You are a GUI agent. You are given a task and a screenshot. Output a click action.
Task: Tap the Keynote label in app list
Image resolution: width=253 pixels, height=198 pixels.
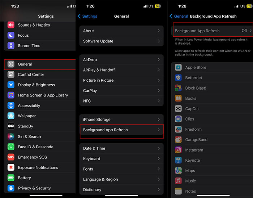point(193,160)
